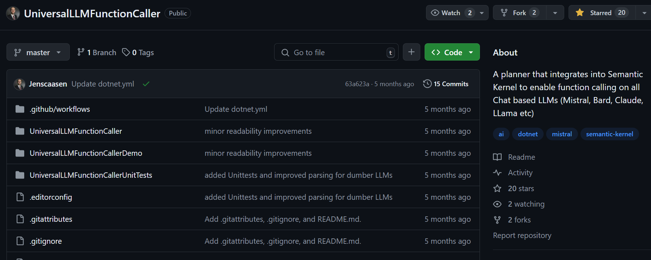Click the Fork button
Viewport: 651px width, 260px height.
point(519,13)
